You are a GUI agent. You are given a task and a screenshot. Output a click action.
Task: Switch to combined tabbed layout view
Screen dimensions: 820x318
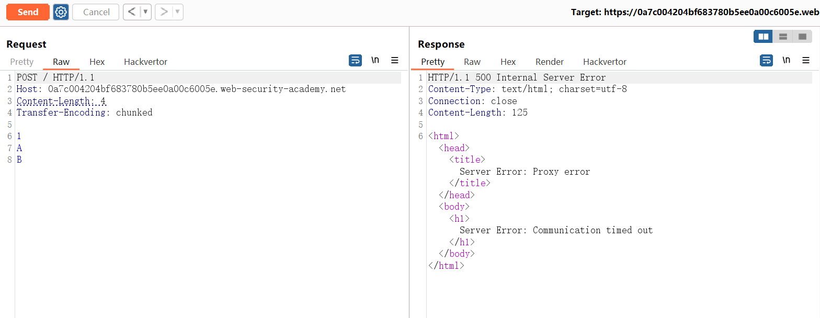[802, 37]
